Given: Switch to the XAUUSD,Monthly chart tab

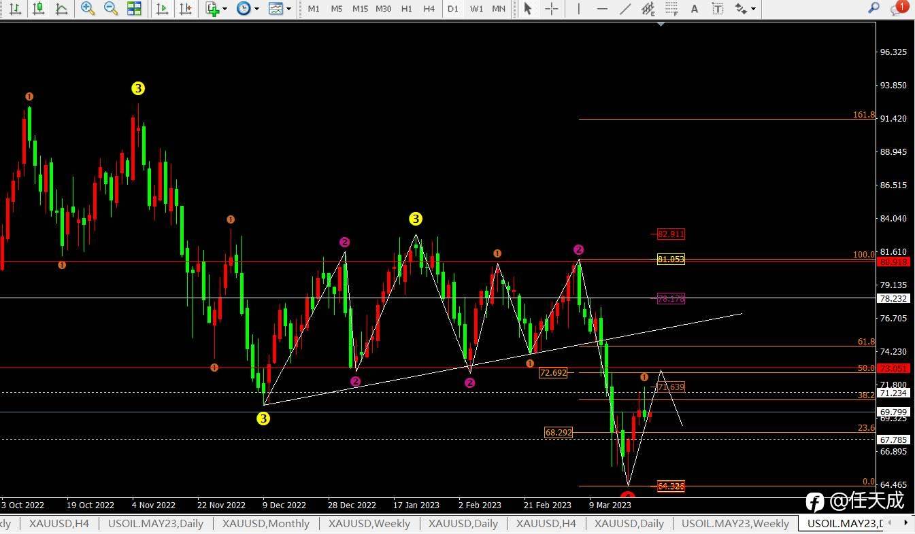Looking at the screenshot, I should pyautogui.click(x=265, y=524).
